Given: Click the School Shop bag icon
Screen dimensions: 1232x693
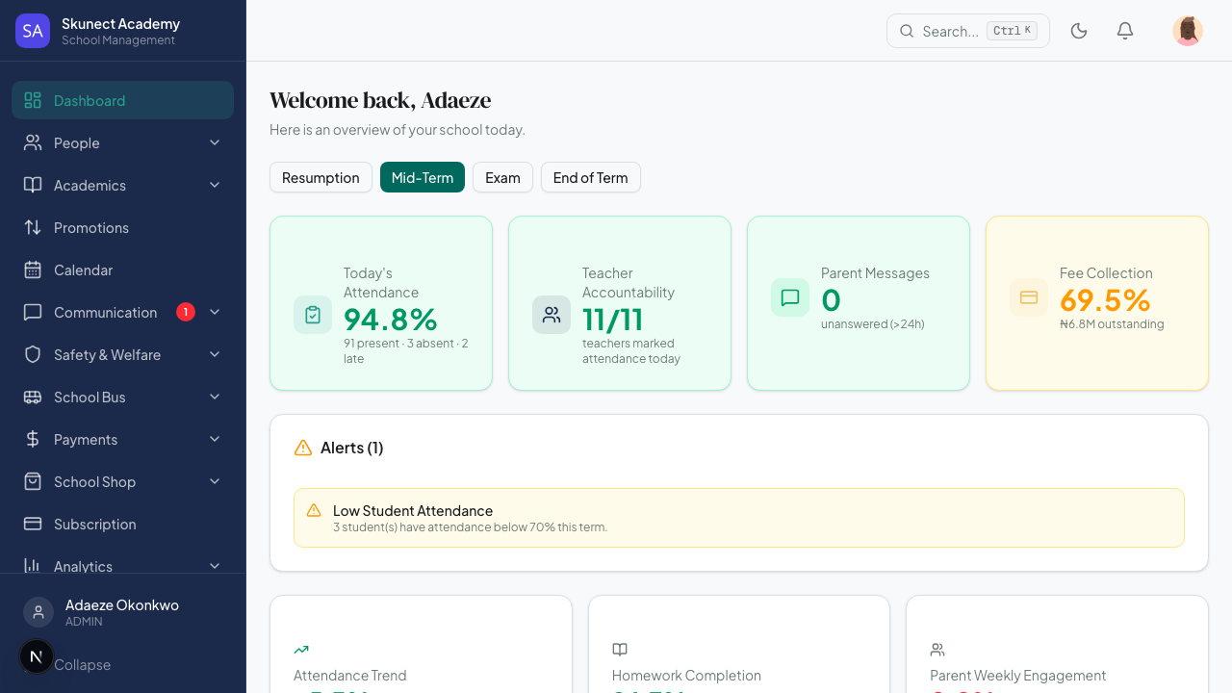Looking at the screenshot, I should pyautogui.click(x=33, y=481).
